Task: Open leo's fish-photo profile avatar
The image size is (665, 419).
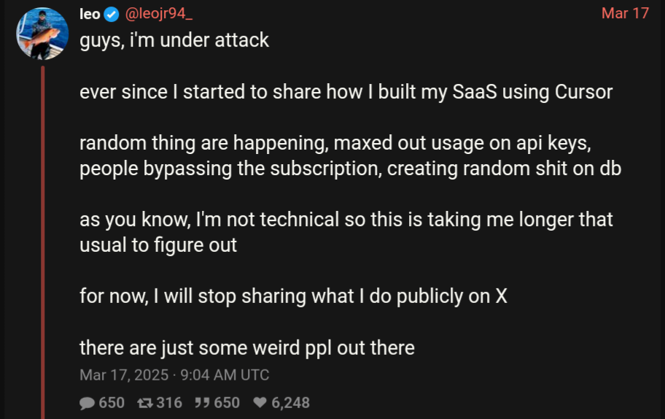Action: click(42, 34)
